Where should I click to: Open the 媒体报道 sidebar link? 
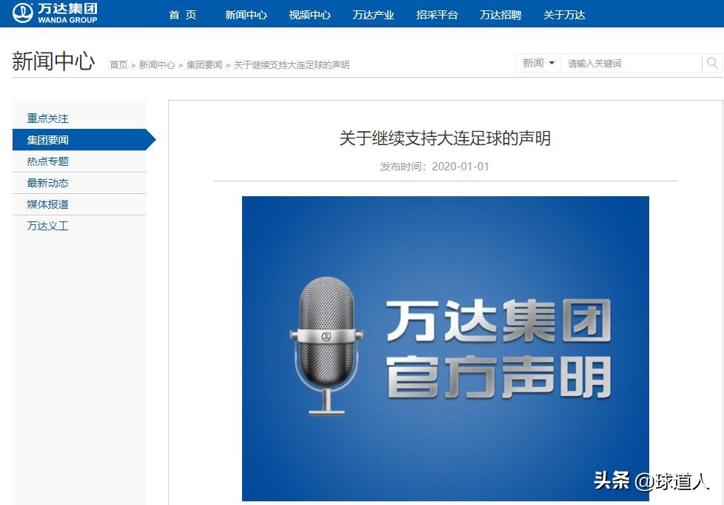47,204
